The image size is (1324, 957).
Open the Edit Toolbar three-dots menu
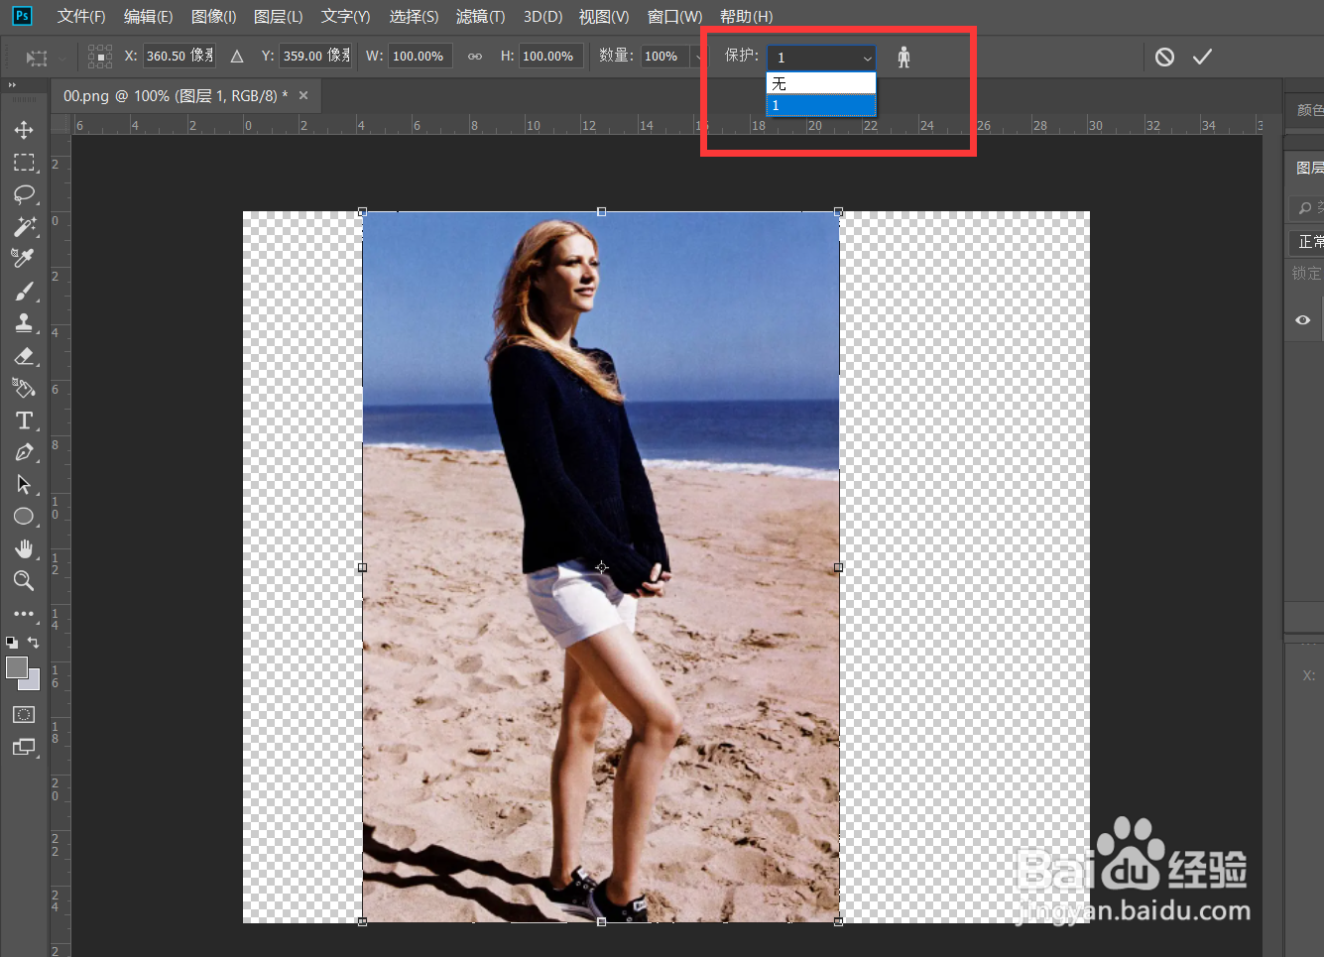24,614
